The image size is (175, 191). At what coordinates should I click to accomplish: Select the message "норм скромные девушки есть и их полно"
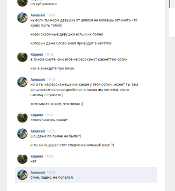click(x=66, y=34)
